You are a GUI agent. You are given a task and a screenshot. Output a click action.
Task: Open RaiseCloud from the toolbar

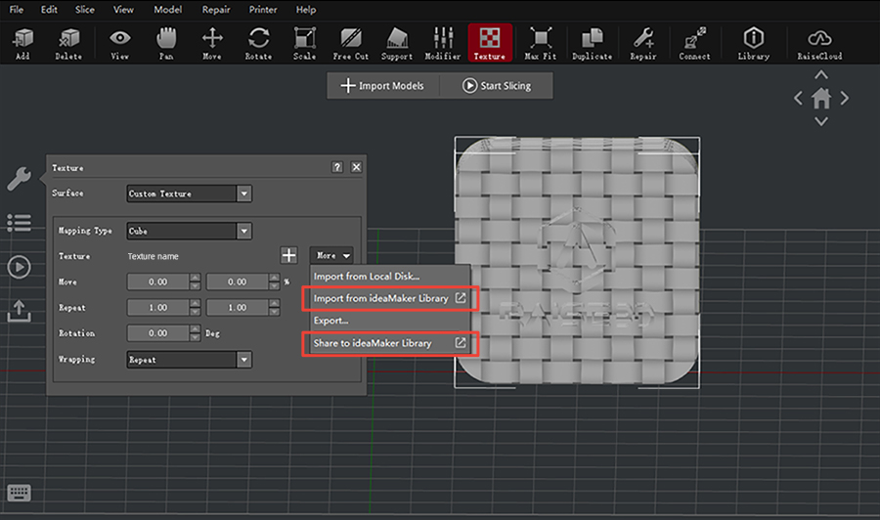[x=819, y=43]
